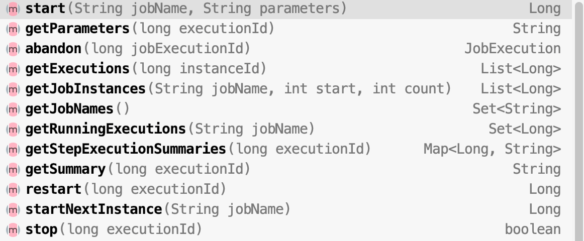Click the method icon beside getRunningExecutions
The image size is (584, 241).
click(x=13, y=129)
